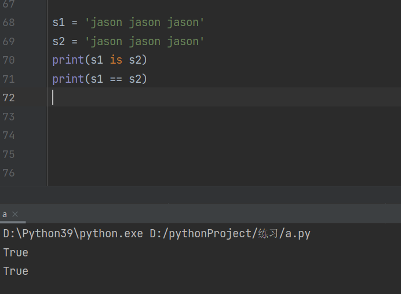The width and height of the screenshot is (401, 294).
Task: Click line number 74 in gutter
Action: coord(9,135)
